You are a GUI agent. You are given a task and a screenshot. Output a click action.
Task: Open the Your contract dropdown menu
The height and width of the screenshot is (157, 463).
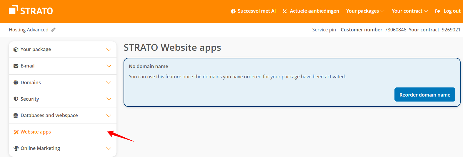409,11
